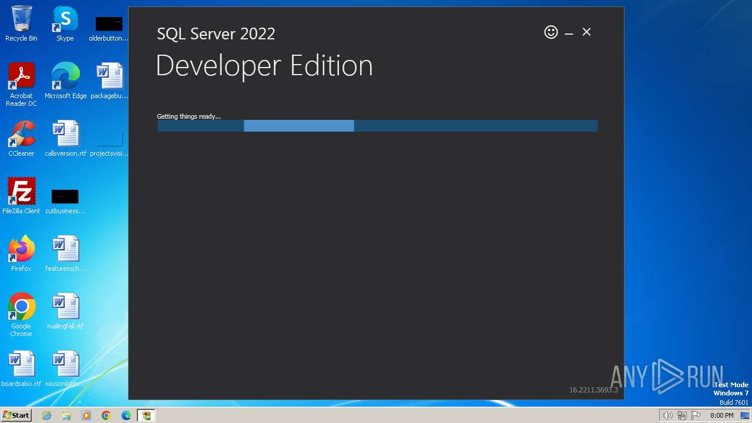Select the CCleaner desktop shortcut
This screenshot has width=752, height=423.
(x=21, y=139)
